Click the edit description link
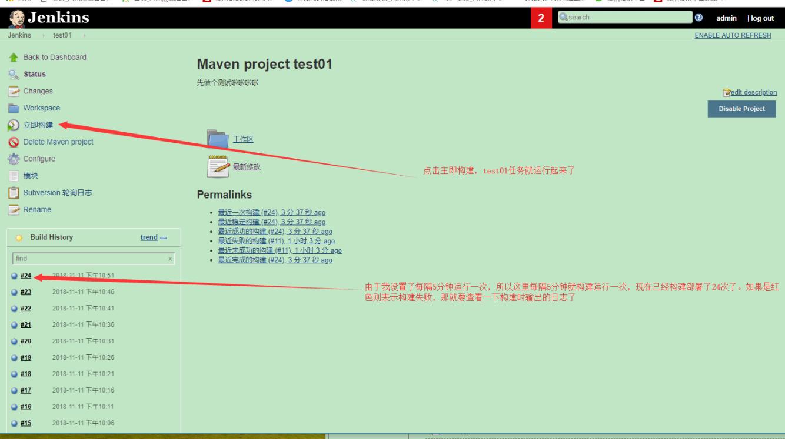The image size is (785, 439). click(x=753, y=92)
